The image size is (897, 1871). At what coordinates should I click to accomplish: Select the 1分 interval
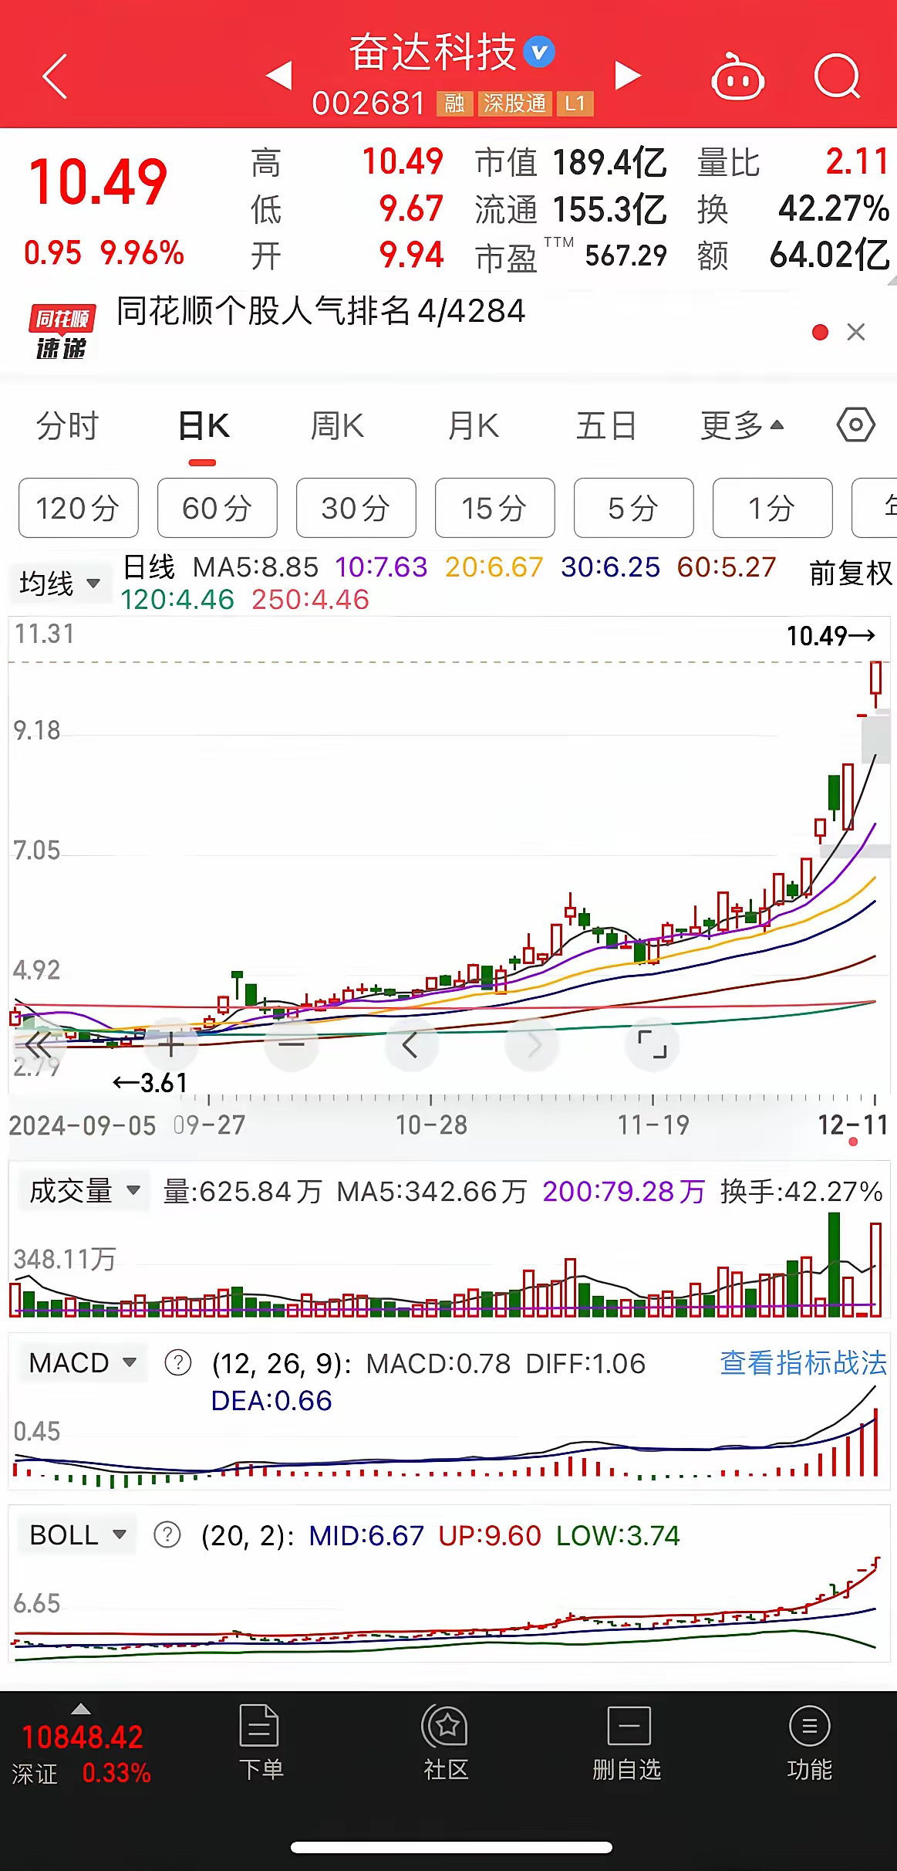[x=773, y=508]
